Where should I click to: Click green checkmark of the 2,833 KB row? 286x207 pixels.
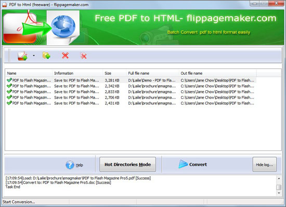(9, 91)
